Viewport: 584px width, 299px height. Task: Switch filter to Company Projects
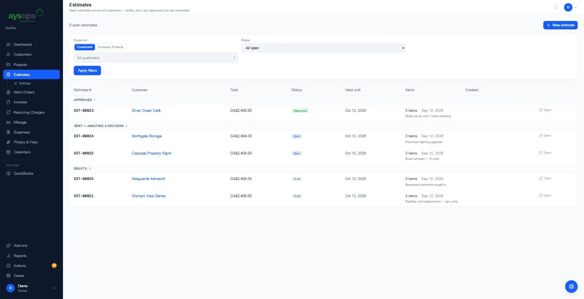pyautogui.click(x=110, y=47)
